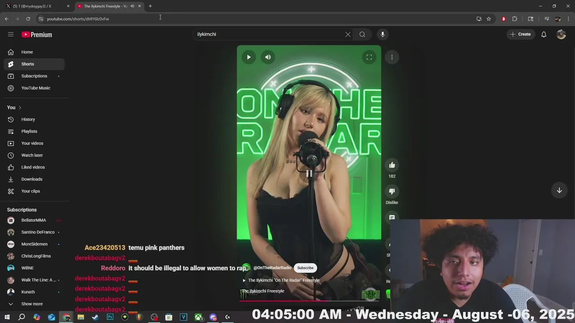Viewport: 575px width, 323px height.
Task: Open Kunath channel
Action: pos(34,292)
